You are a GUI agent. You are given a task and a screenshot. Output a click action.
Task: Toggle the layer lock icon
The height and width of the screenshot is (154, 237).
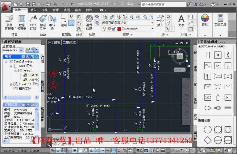pyautogui.click(x=114, y=29)
